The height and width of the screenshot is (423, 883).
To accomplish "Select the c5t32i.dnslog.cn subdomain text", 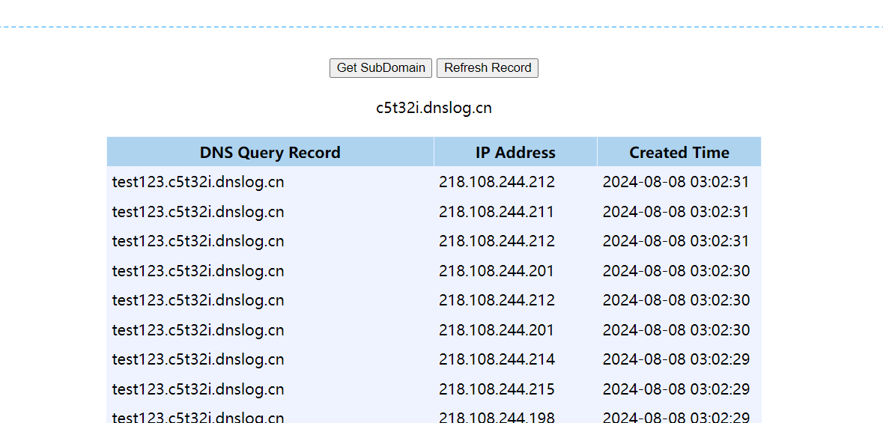I will [x=434, y=108].
